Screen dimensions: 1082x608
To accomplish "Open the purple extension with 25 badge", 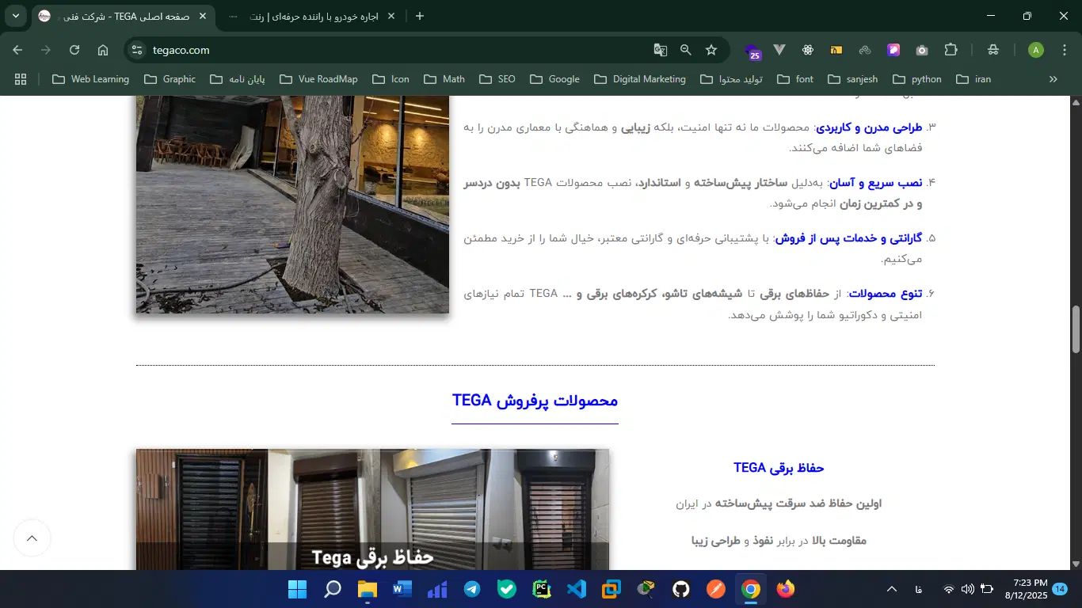I will point(752,51).
